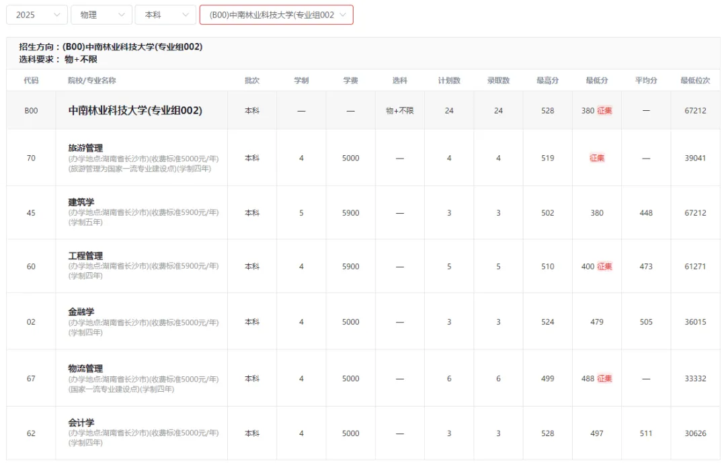Select the 工程管理 major name
This screenshot has width=726, height=465.
(85, 256)
